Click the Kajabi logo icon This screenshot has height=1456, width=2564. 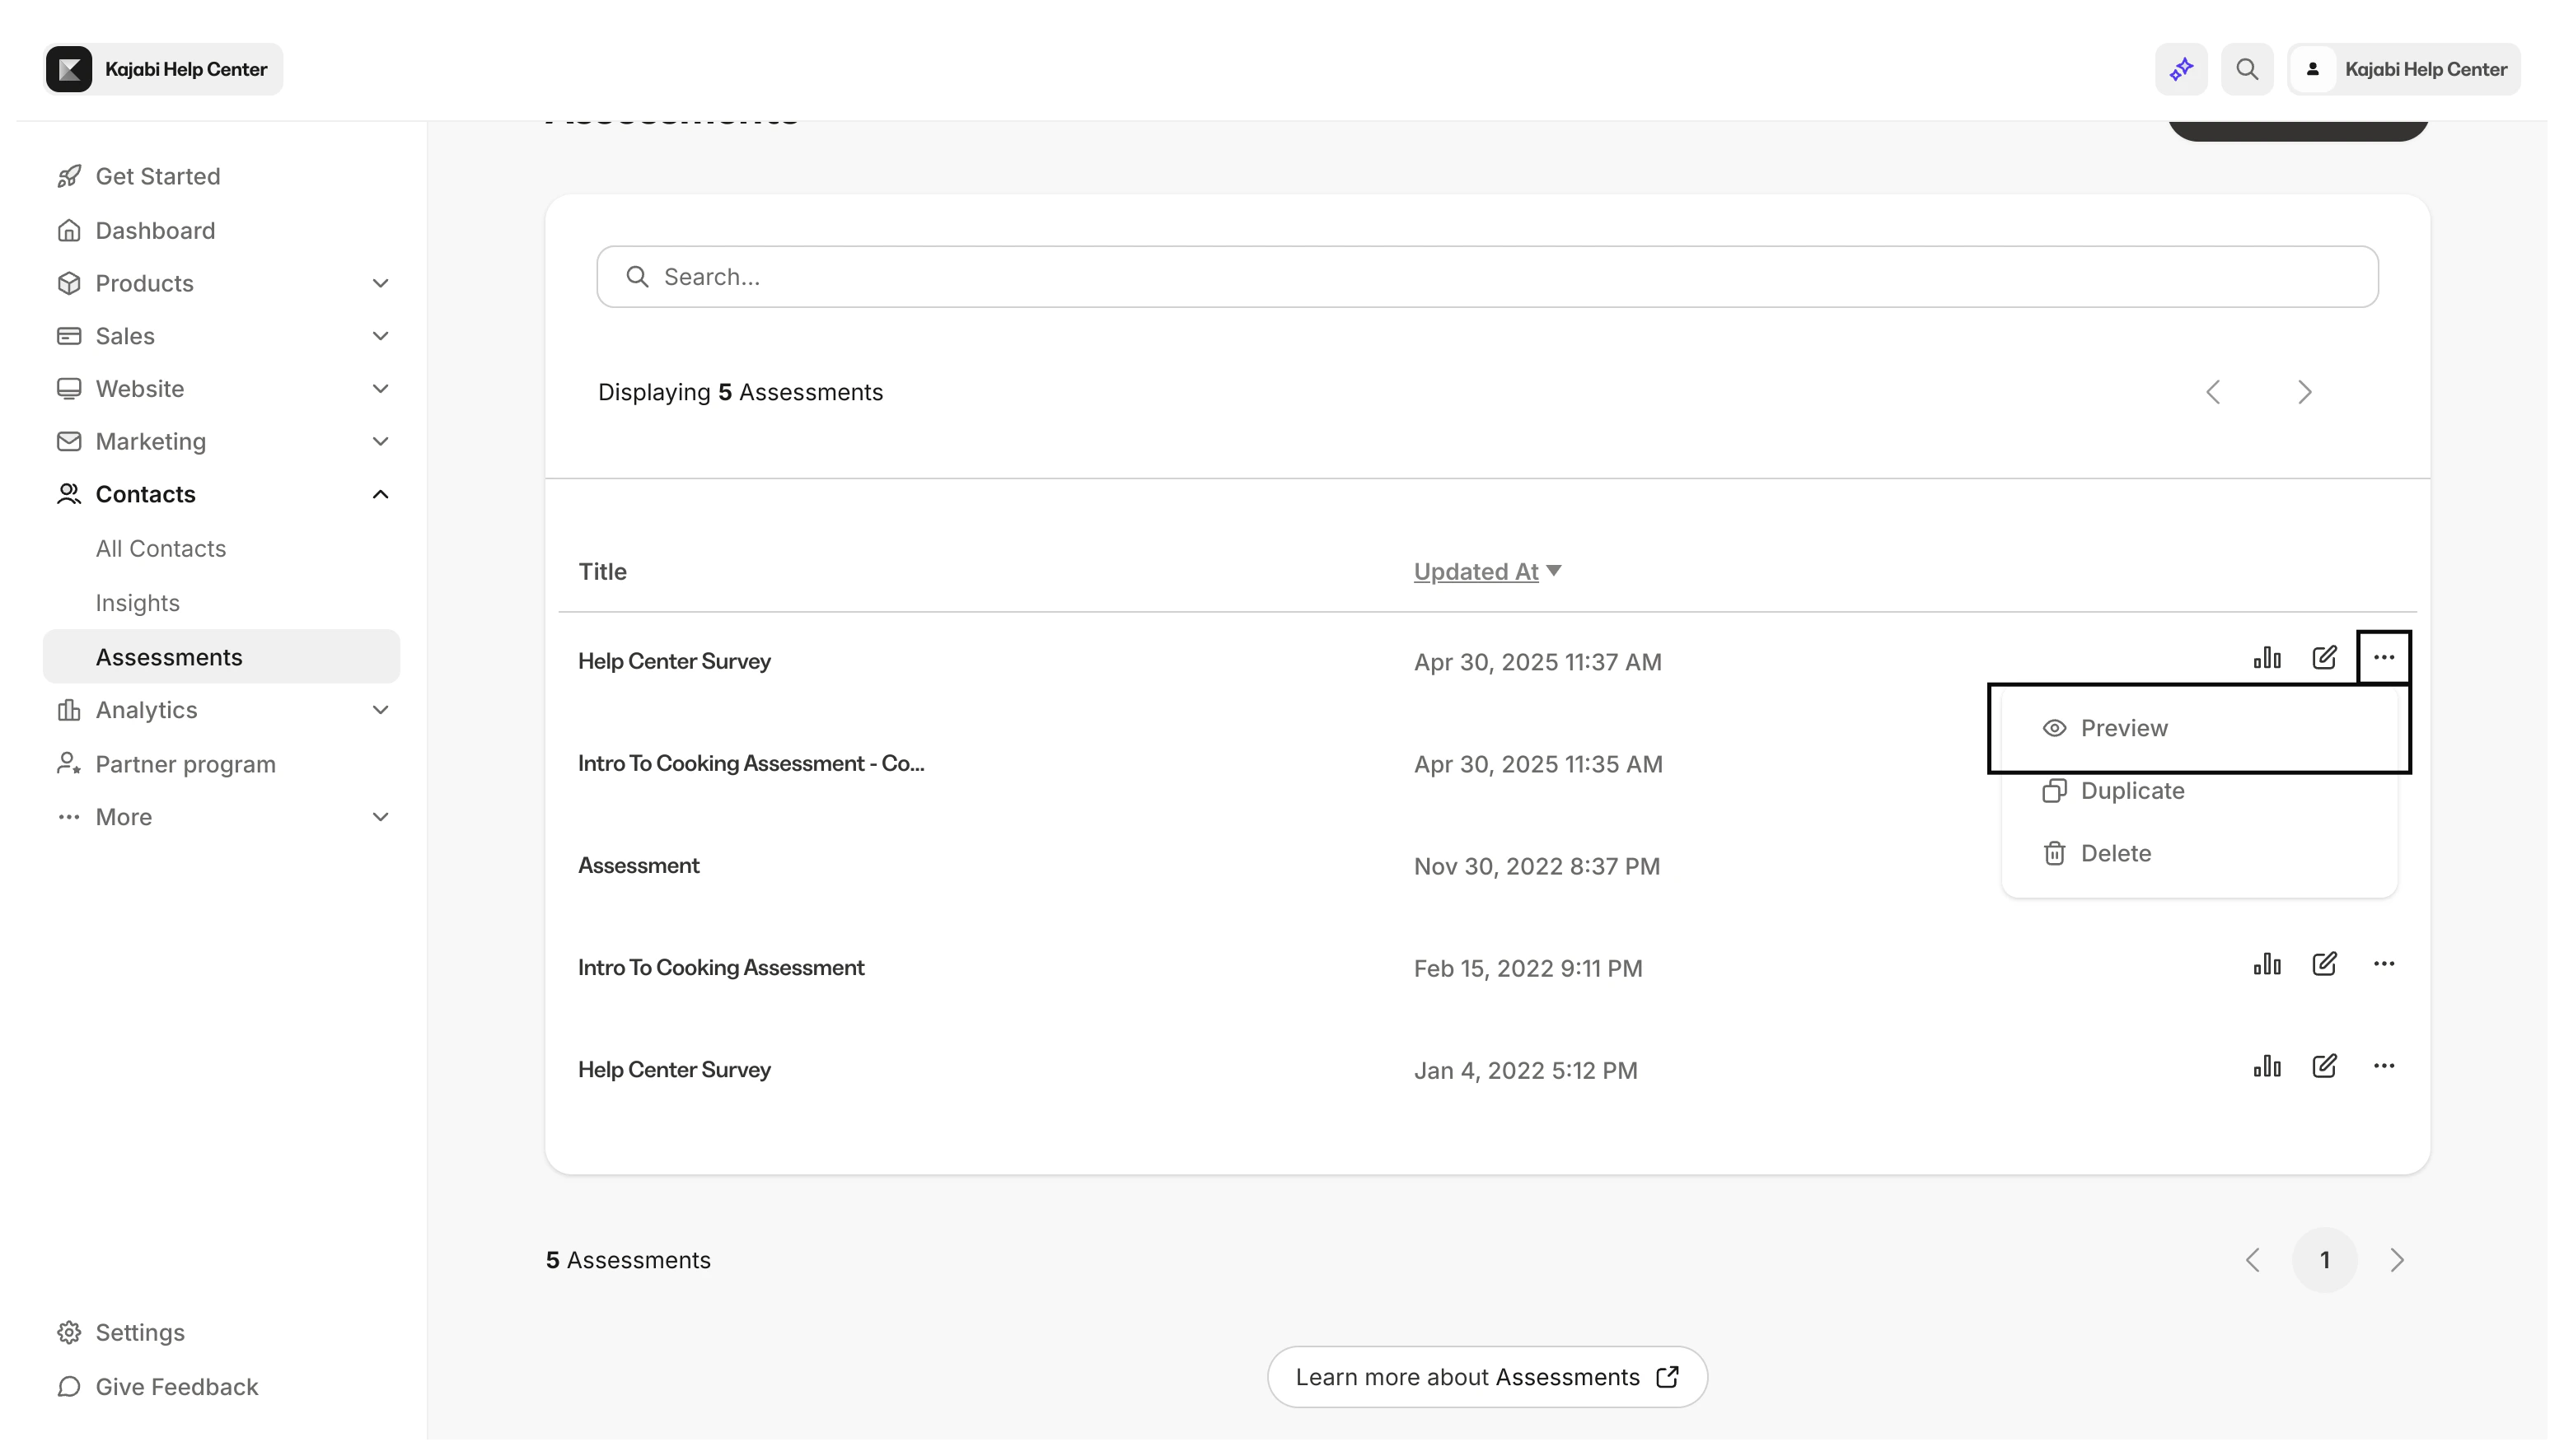(x=69, y=69)
